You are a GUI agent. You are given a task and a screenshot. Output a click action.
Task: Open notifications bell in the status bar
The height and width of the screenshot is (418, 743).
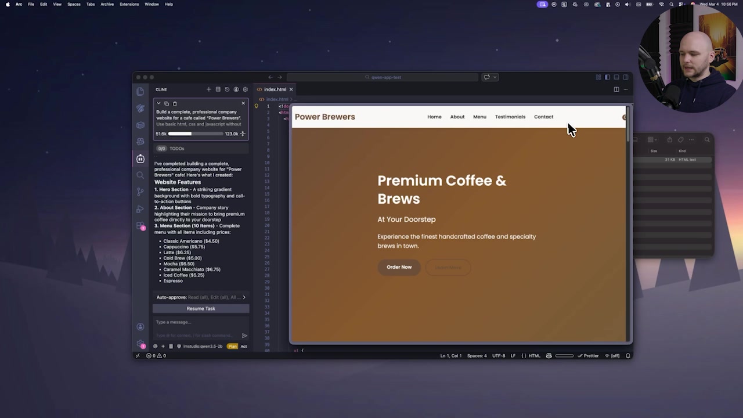(628, 356)
